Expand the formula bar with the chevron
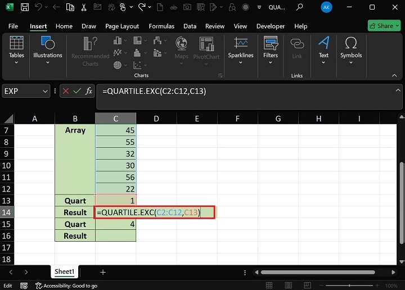This screenshot has width=405, height=290. pos(398,90)
